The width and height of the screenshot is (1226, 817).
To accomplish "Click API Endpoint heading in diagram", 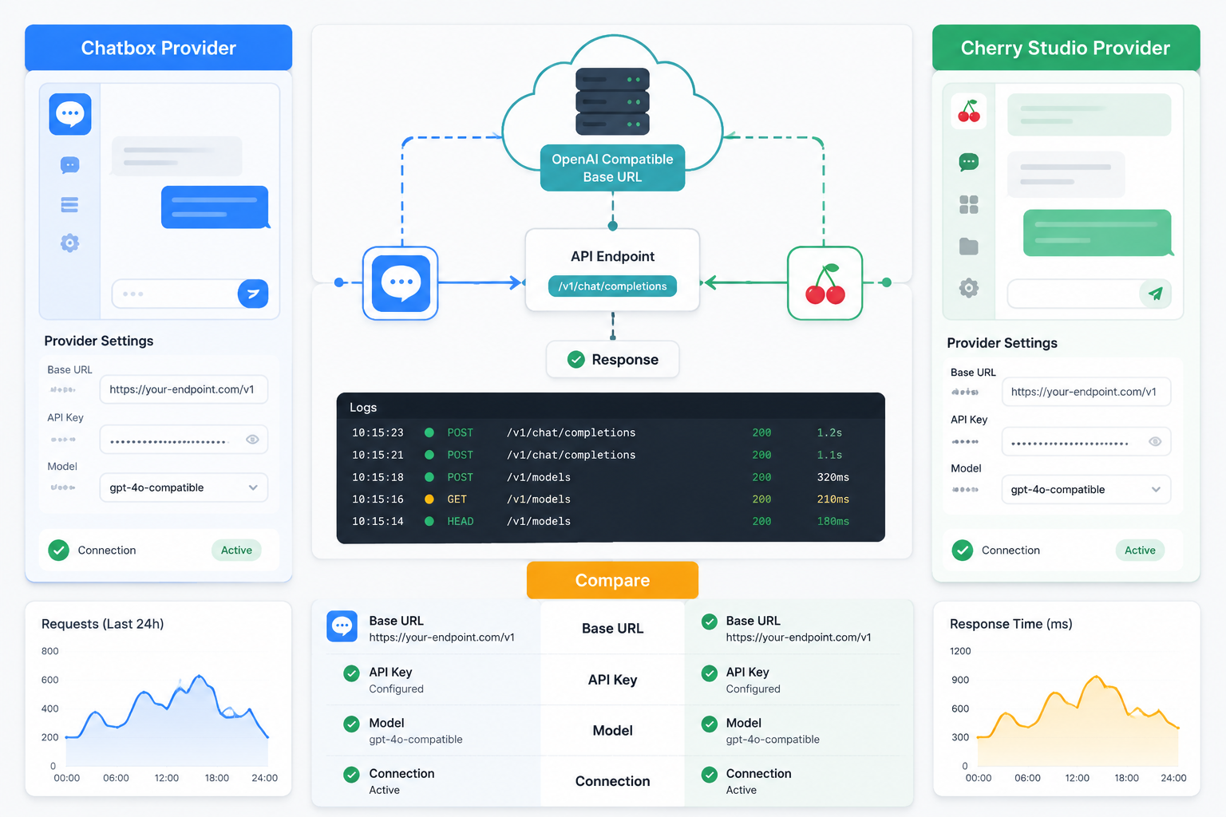I will coord(612,256).
